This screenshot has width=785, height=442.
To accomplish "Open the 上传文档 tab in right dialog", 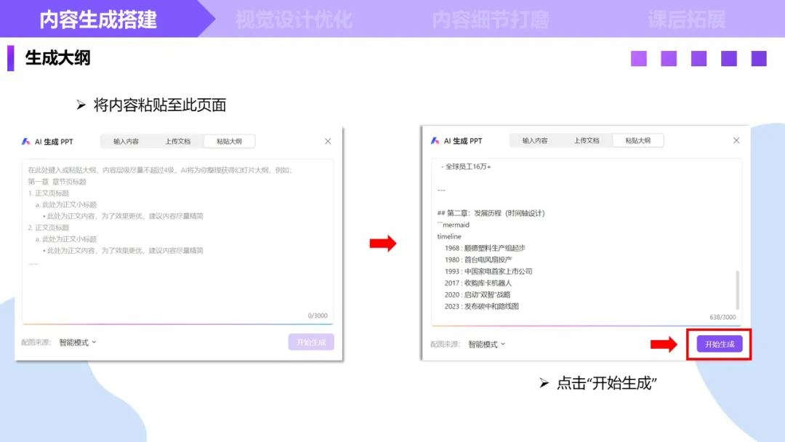I will (587, 140).
